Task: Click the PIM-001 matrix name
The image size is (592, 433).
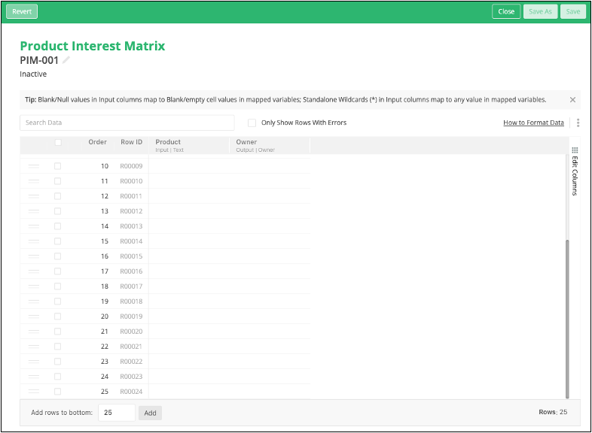Action: [39, 60]
